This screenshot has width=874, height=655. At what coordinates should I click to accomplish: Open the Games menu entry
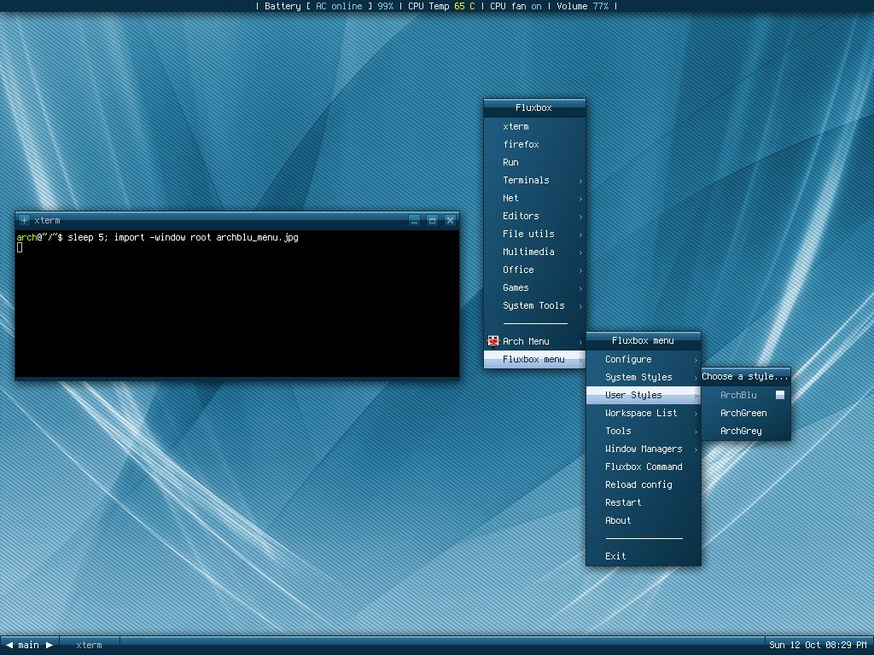[x=534, y=287]
